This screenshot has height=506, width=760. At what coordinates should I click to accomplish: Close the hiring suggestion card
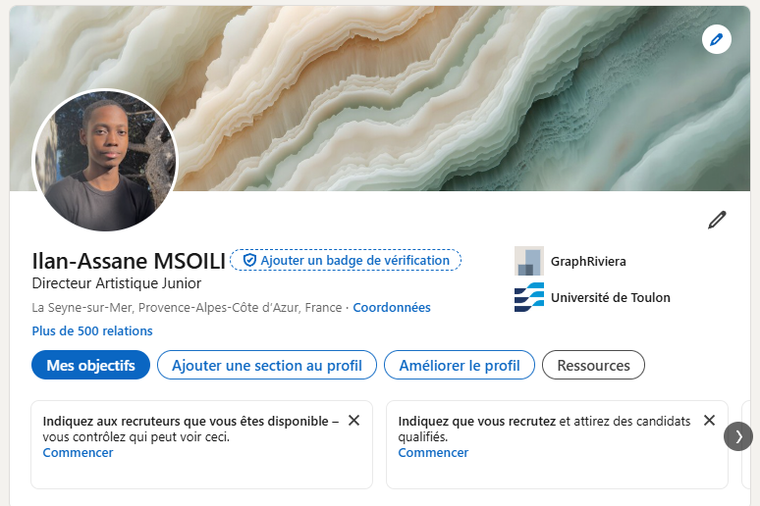pos(709,421)
